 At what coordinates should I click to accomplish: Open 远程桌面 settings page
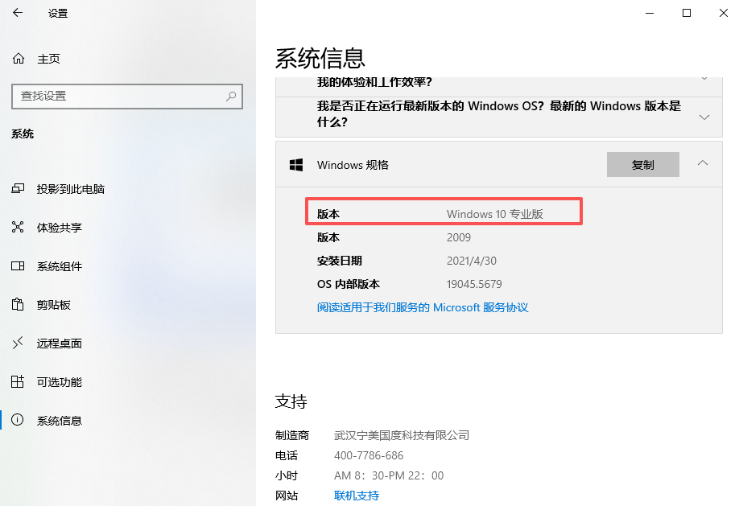[60, 344]
